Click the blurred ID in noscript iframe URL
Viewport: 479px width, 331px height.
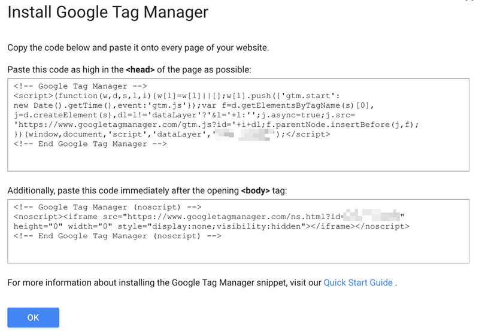[371, 215]
